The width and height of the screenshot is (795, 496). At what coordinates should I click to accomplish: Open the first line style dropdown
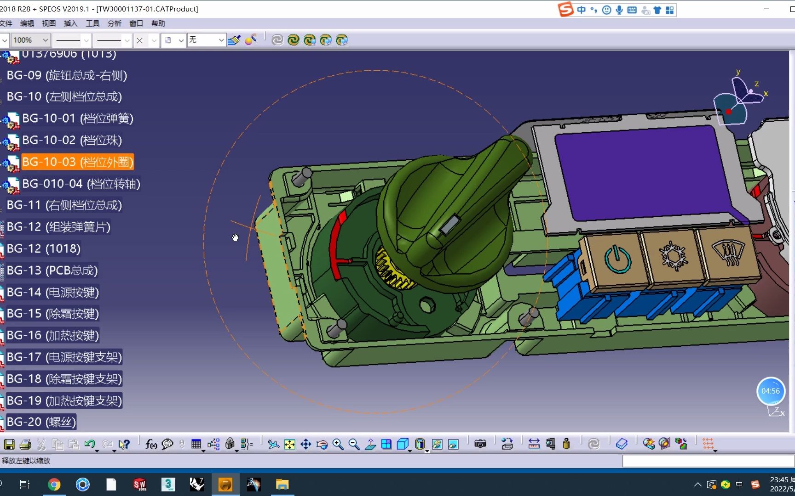(86, 40)
